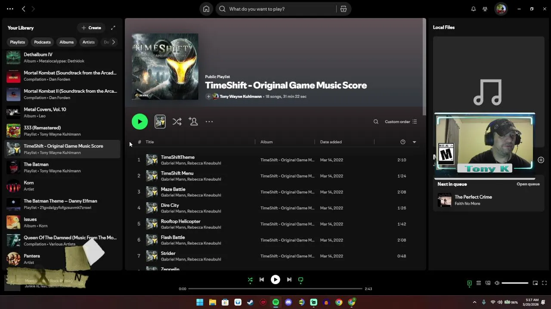Viewport: 551px width, 309px height.
Task: Open Tony Wayne Kuhlmann profile link
Action: pyautogui.click(x=240, y=97)
